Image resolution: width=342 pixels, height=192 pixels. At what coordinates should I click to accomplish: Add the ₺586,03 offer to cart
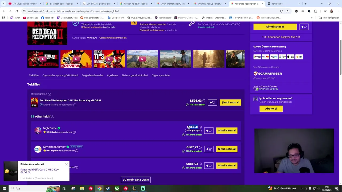(x=209, y=166)
